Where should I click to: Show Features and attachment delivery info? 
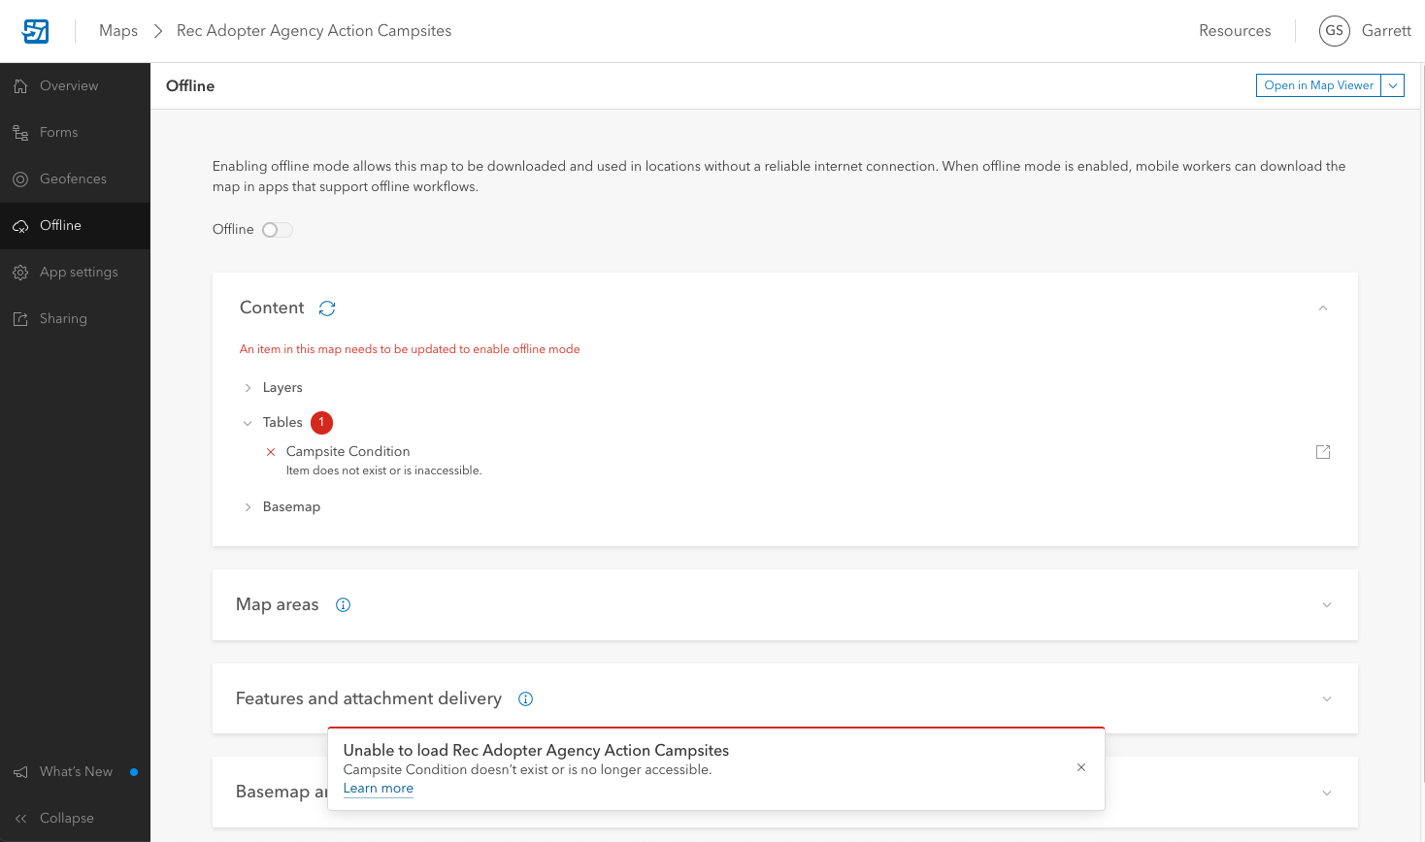(526, 699)
